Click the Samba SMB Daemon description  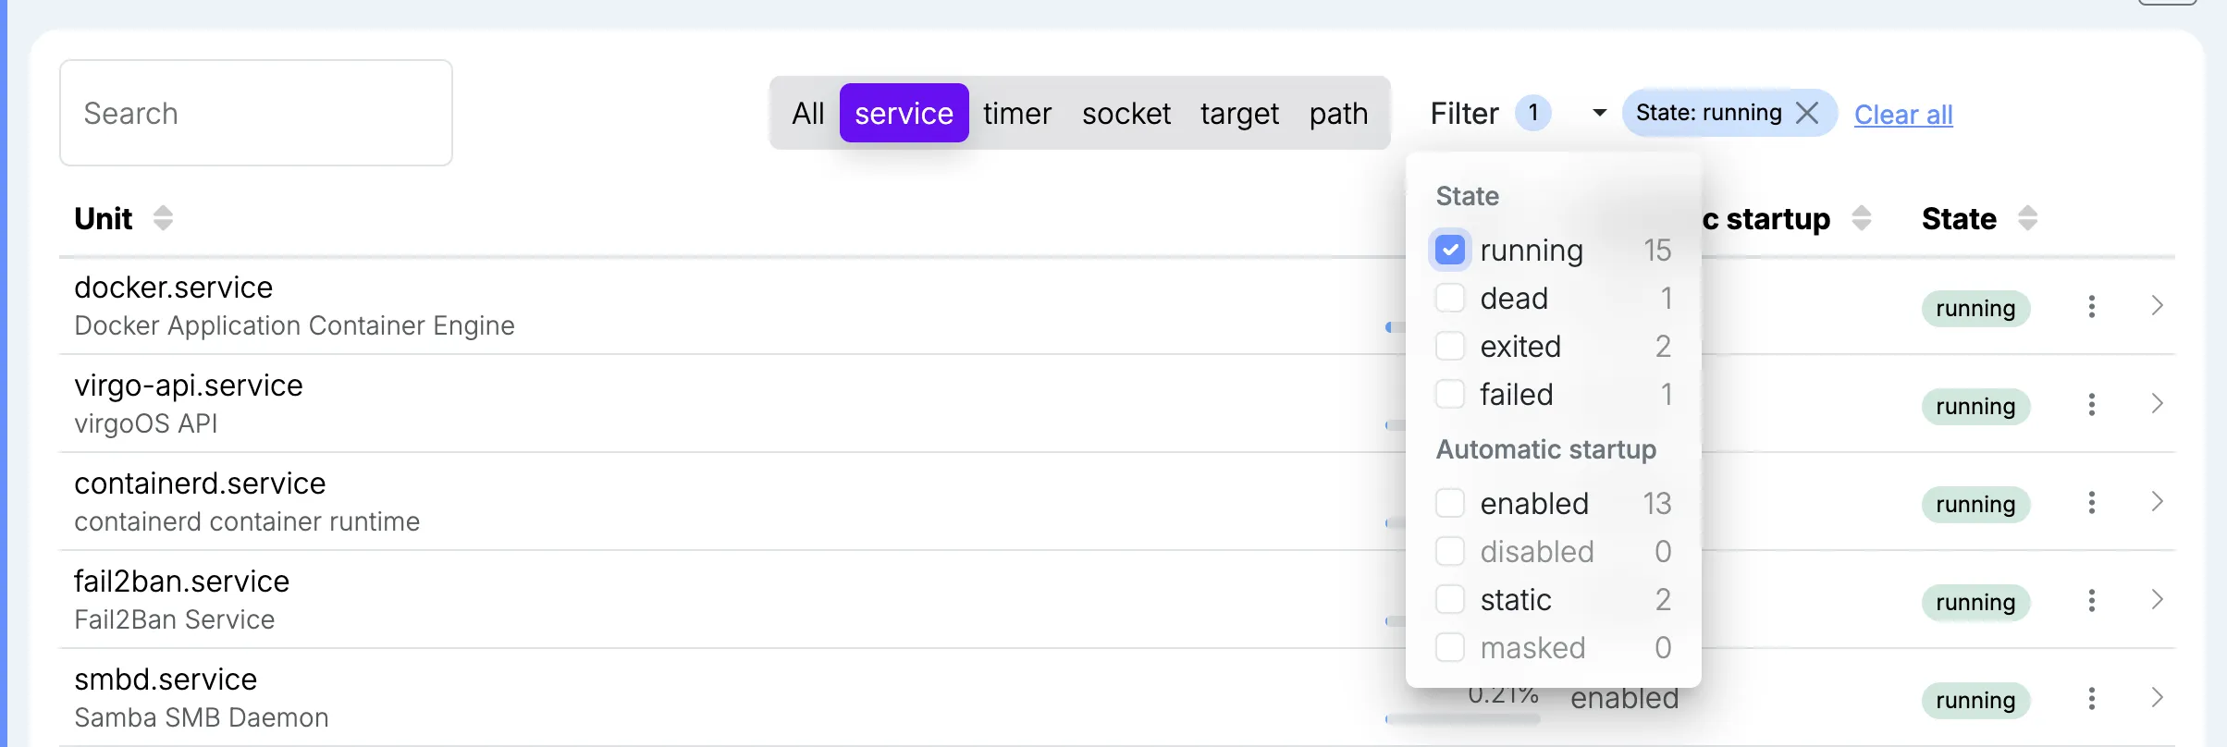(x=201, y=717)
